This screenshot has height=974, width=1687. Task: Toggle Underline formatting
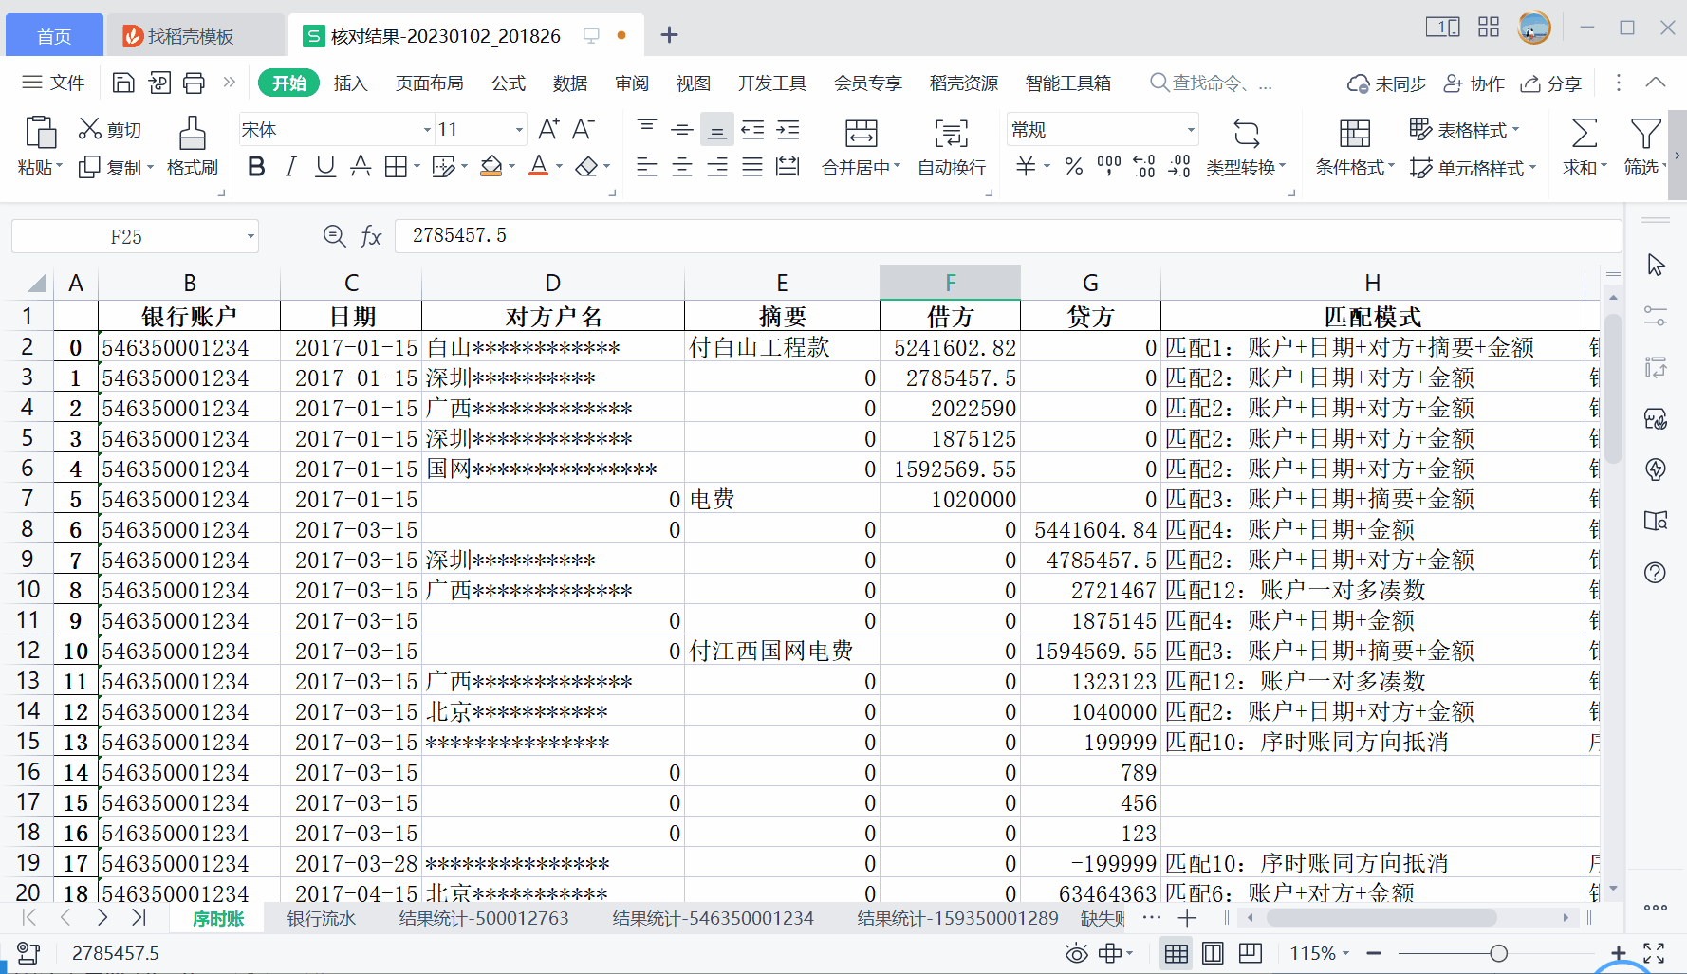[325, 167]
